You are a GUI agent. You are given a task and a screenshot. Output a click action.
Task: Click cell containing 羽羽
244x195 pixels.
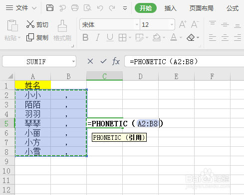(33, 114)
